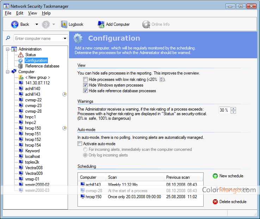Collapse the Administration tree node
The image size is (260, 219).
7,49
